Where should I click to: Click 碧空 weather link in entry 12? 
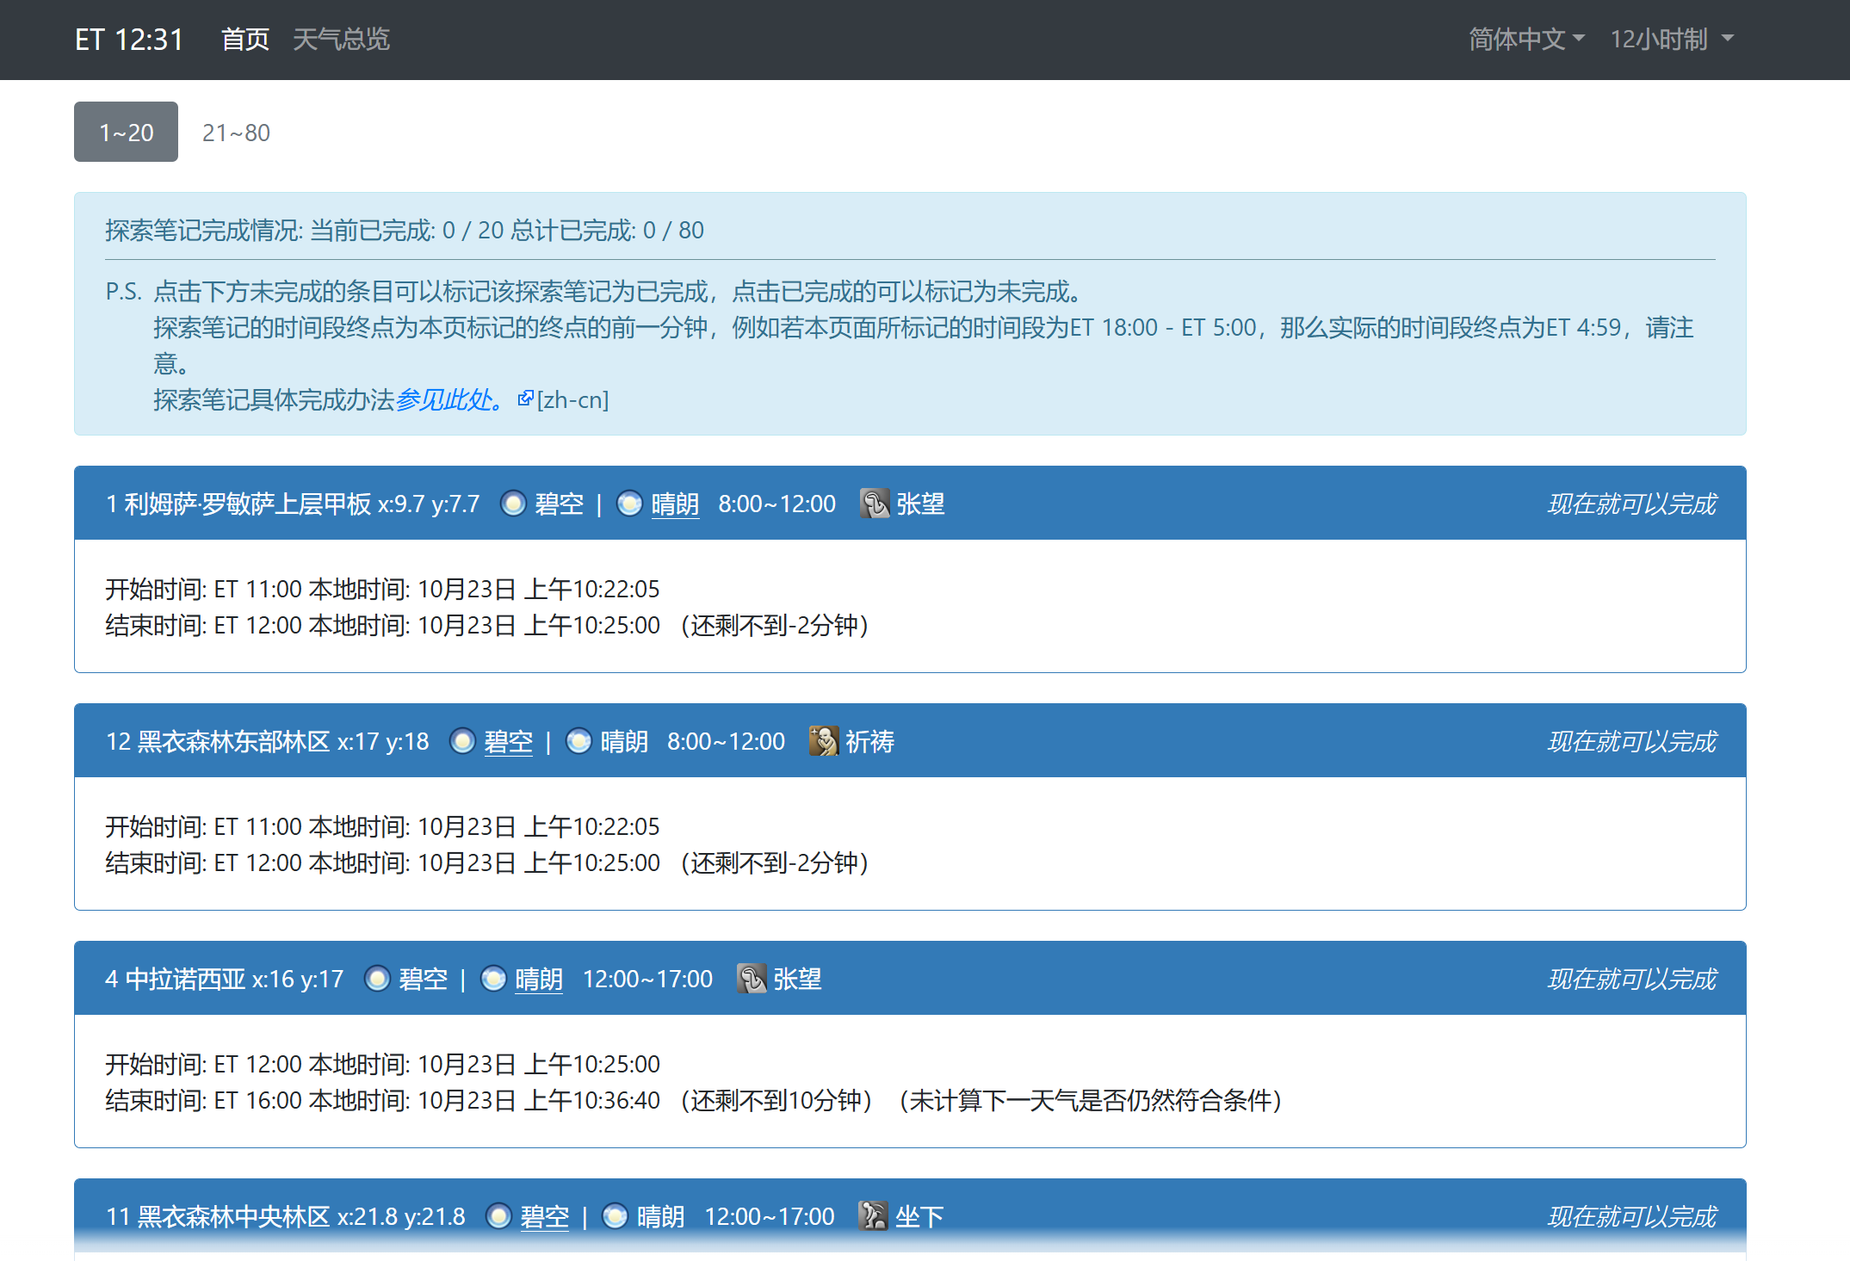tap(508, 741)
